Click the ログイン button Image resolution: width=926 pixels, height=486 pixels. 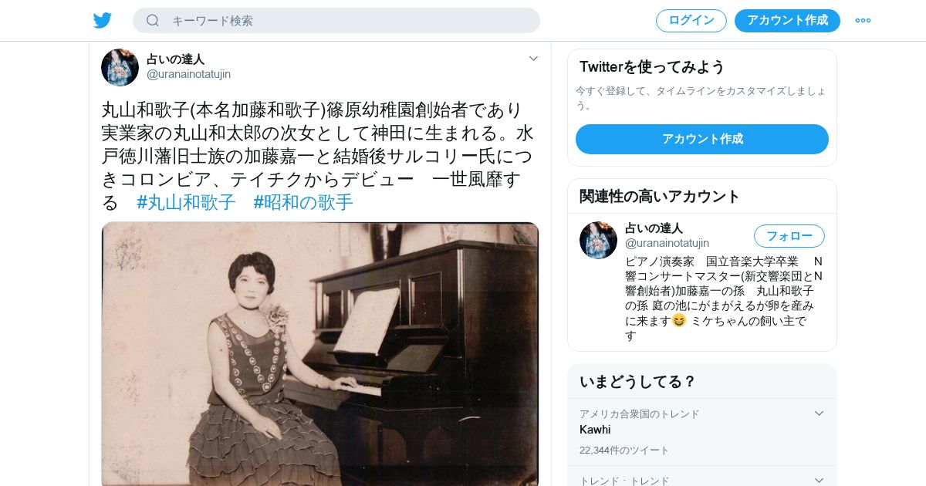[691, 20]
